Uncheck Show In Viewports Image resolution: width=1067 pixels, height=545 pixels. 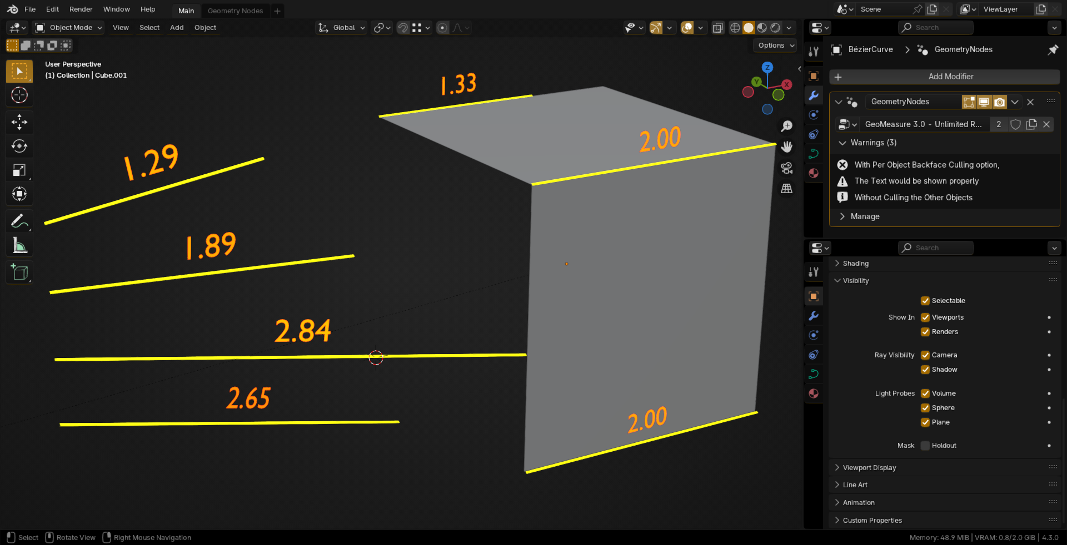(x=925, y=317)
